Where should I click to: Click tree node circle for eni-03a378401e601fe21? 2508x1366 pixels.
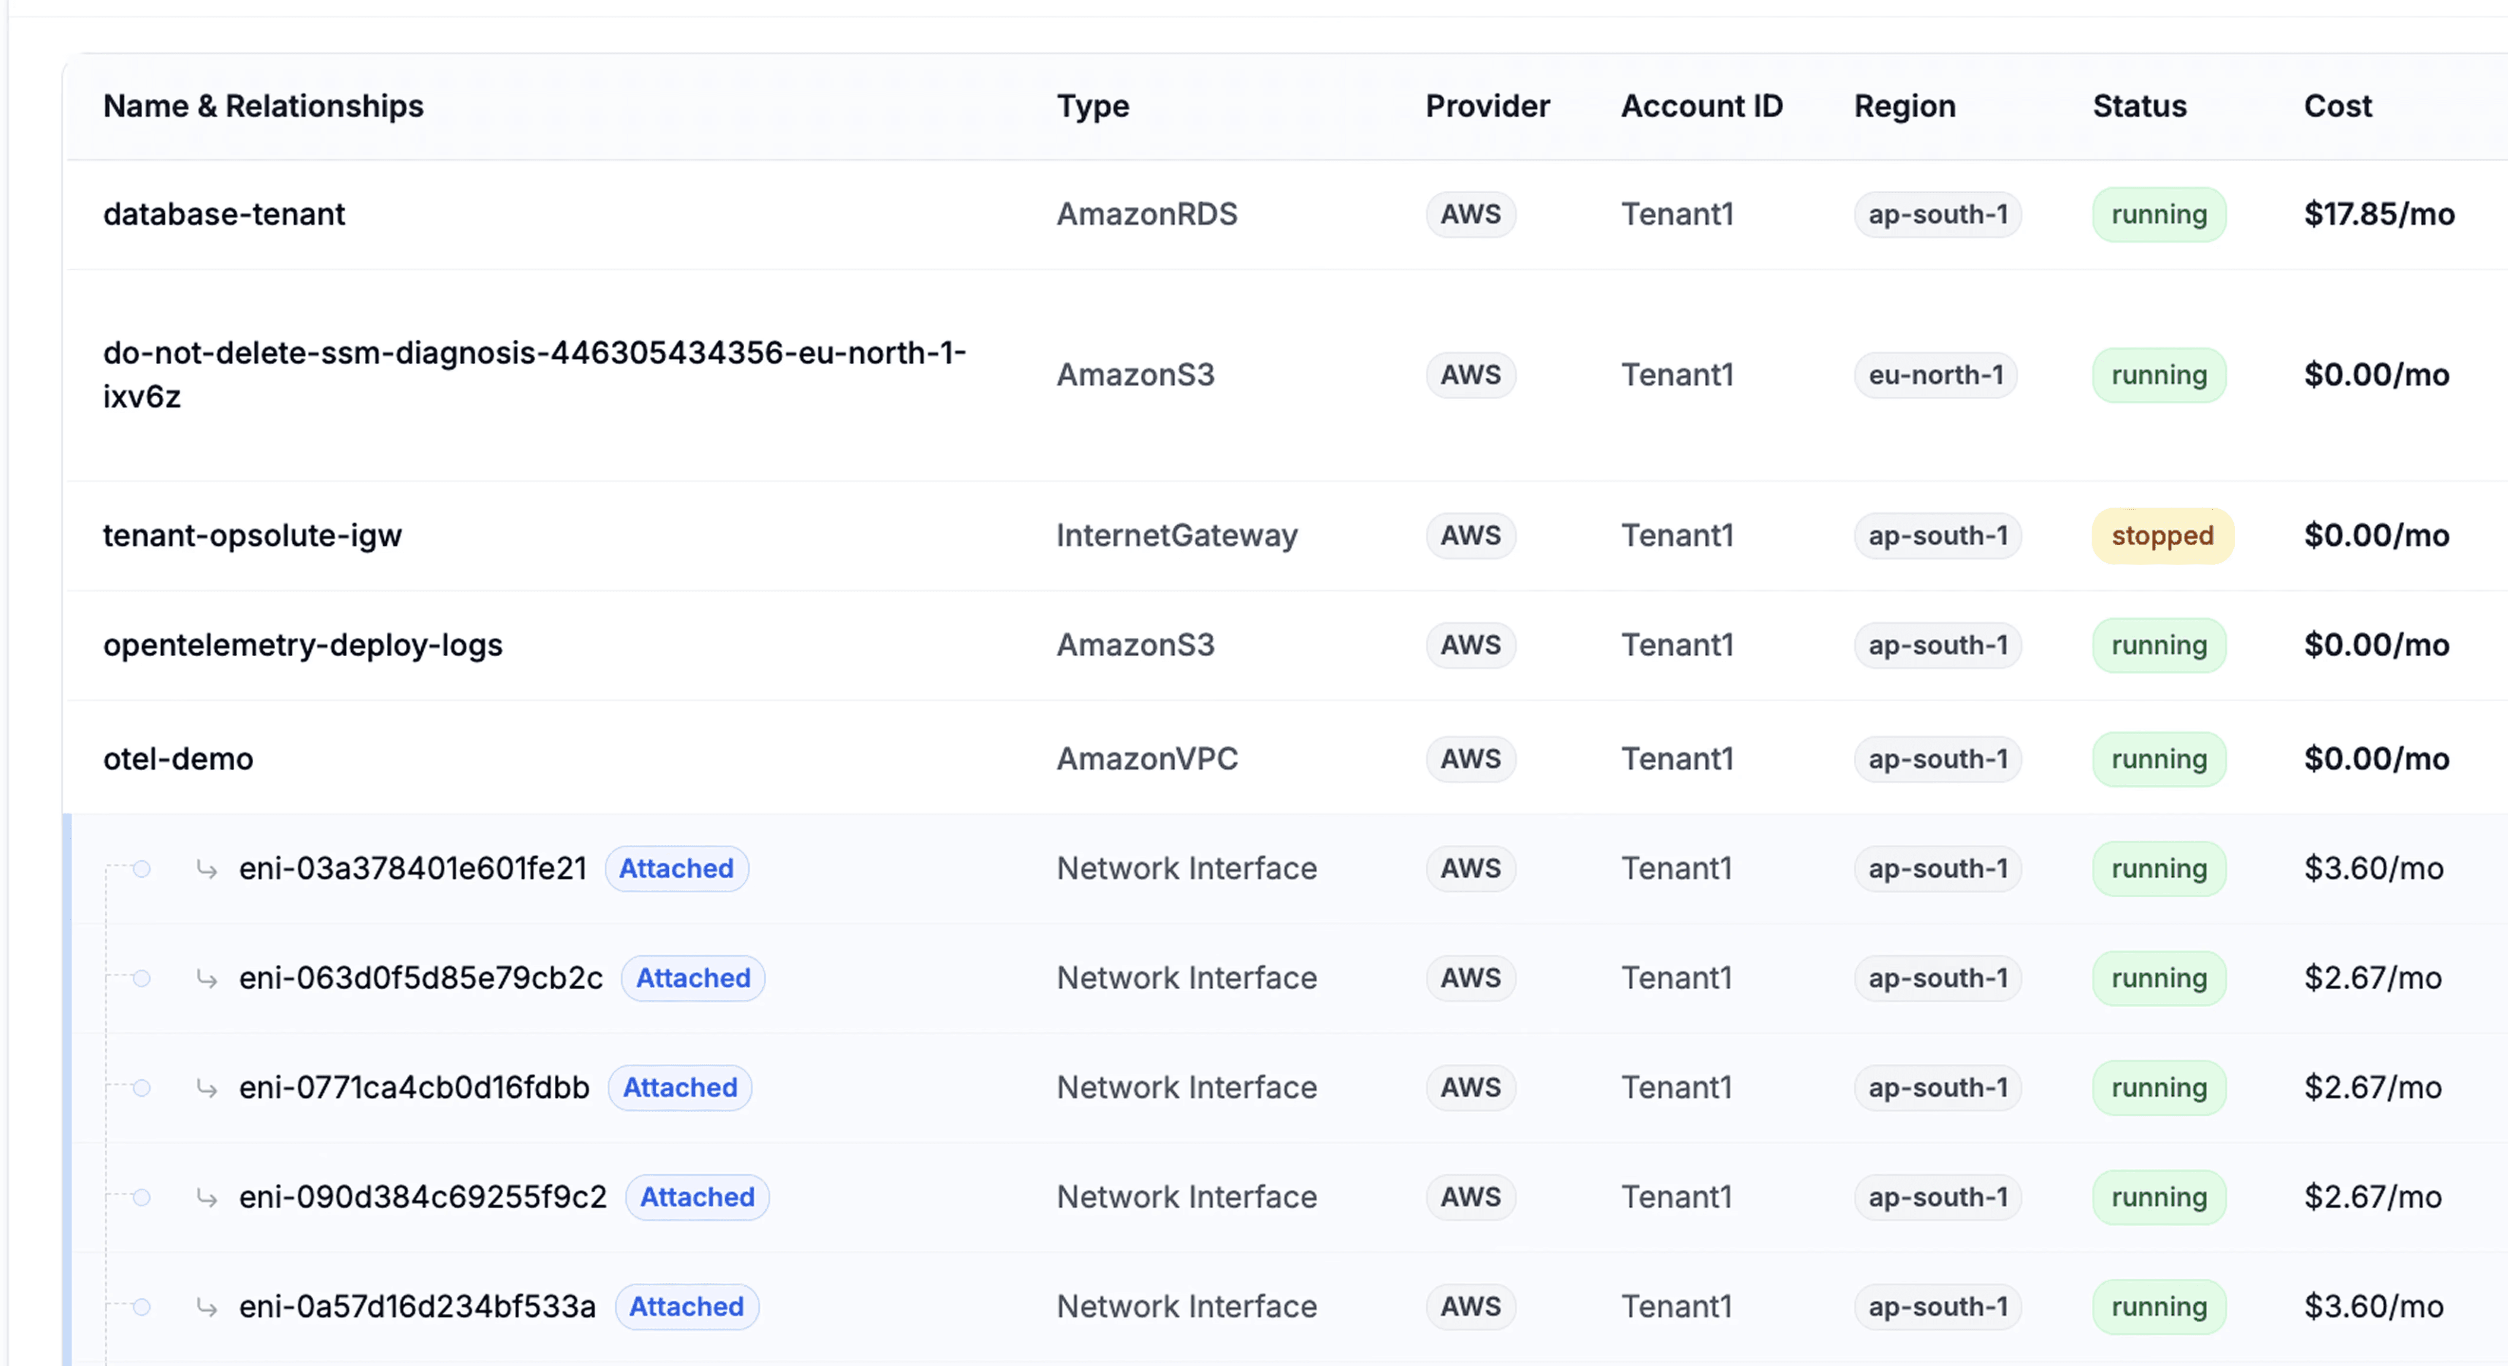[142, 869]
